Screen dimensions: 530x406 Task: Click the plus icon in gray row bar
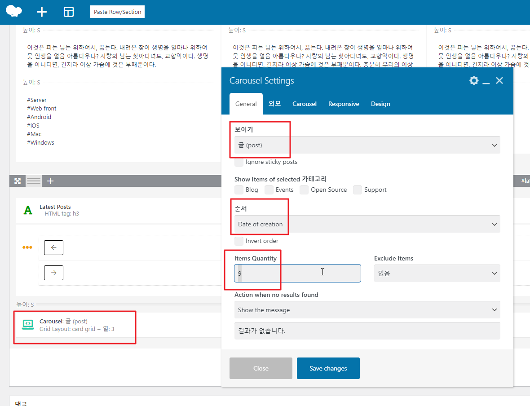(50, 181)
